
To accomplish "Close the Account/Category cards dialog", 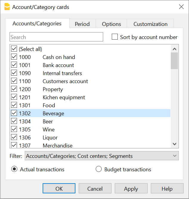I will [181, 7].
